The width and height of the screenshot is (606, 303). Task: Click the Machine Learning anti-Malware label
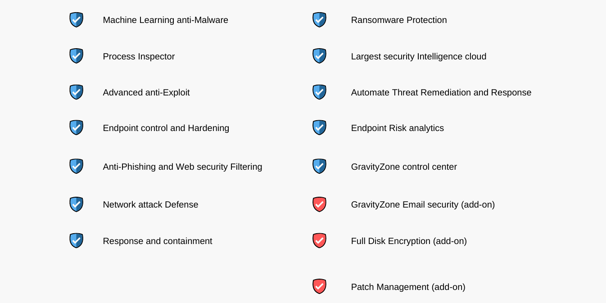pos(165,20)
